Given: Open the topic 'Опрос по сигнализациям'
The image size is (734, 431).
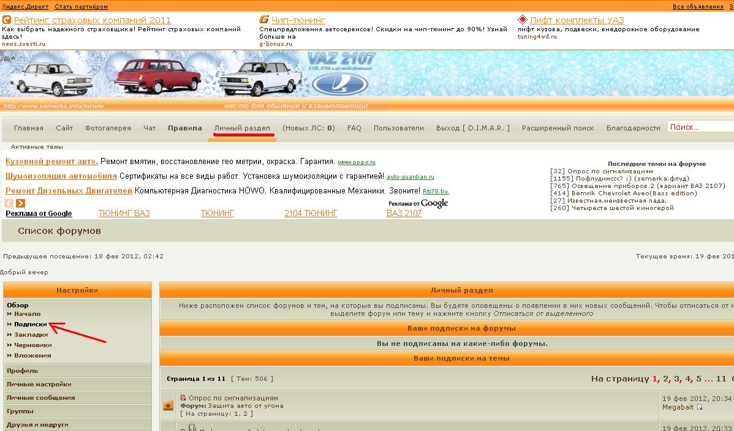Looking at the screenshot, I should pyautogui.click(x=233, y=398).
